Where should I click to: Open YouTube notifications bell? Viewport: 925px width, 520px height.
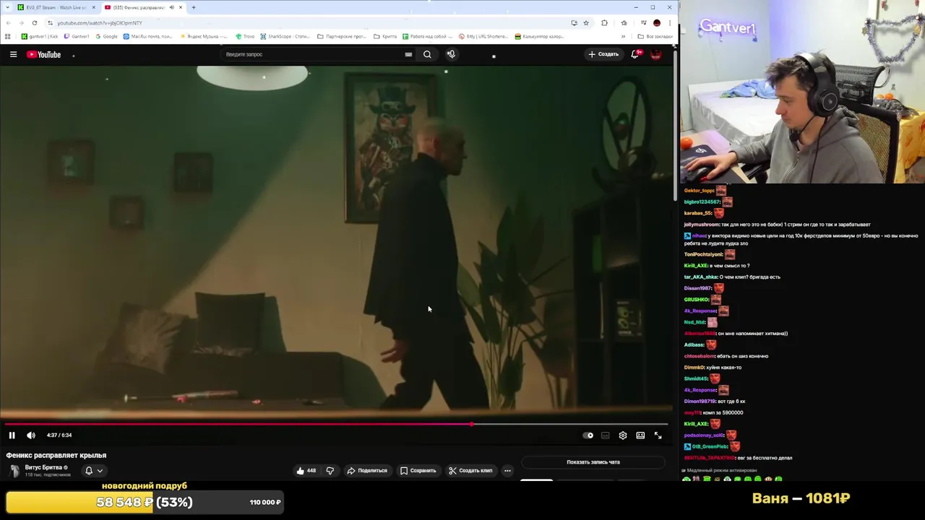click(635, 54)
